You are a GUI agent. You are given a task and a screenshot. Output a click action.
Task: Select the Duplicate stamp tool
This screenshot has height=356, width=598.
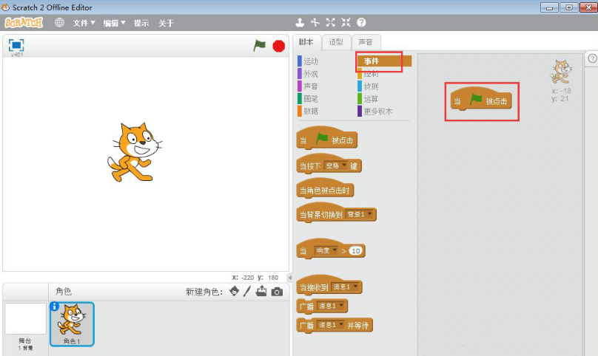click(x=300, y=22)
